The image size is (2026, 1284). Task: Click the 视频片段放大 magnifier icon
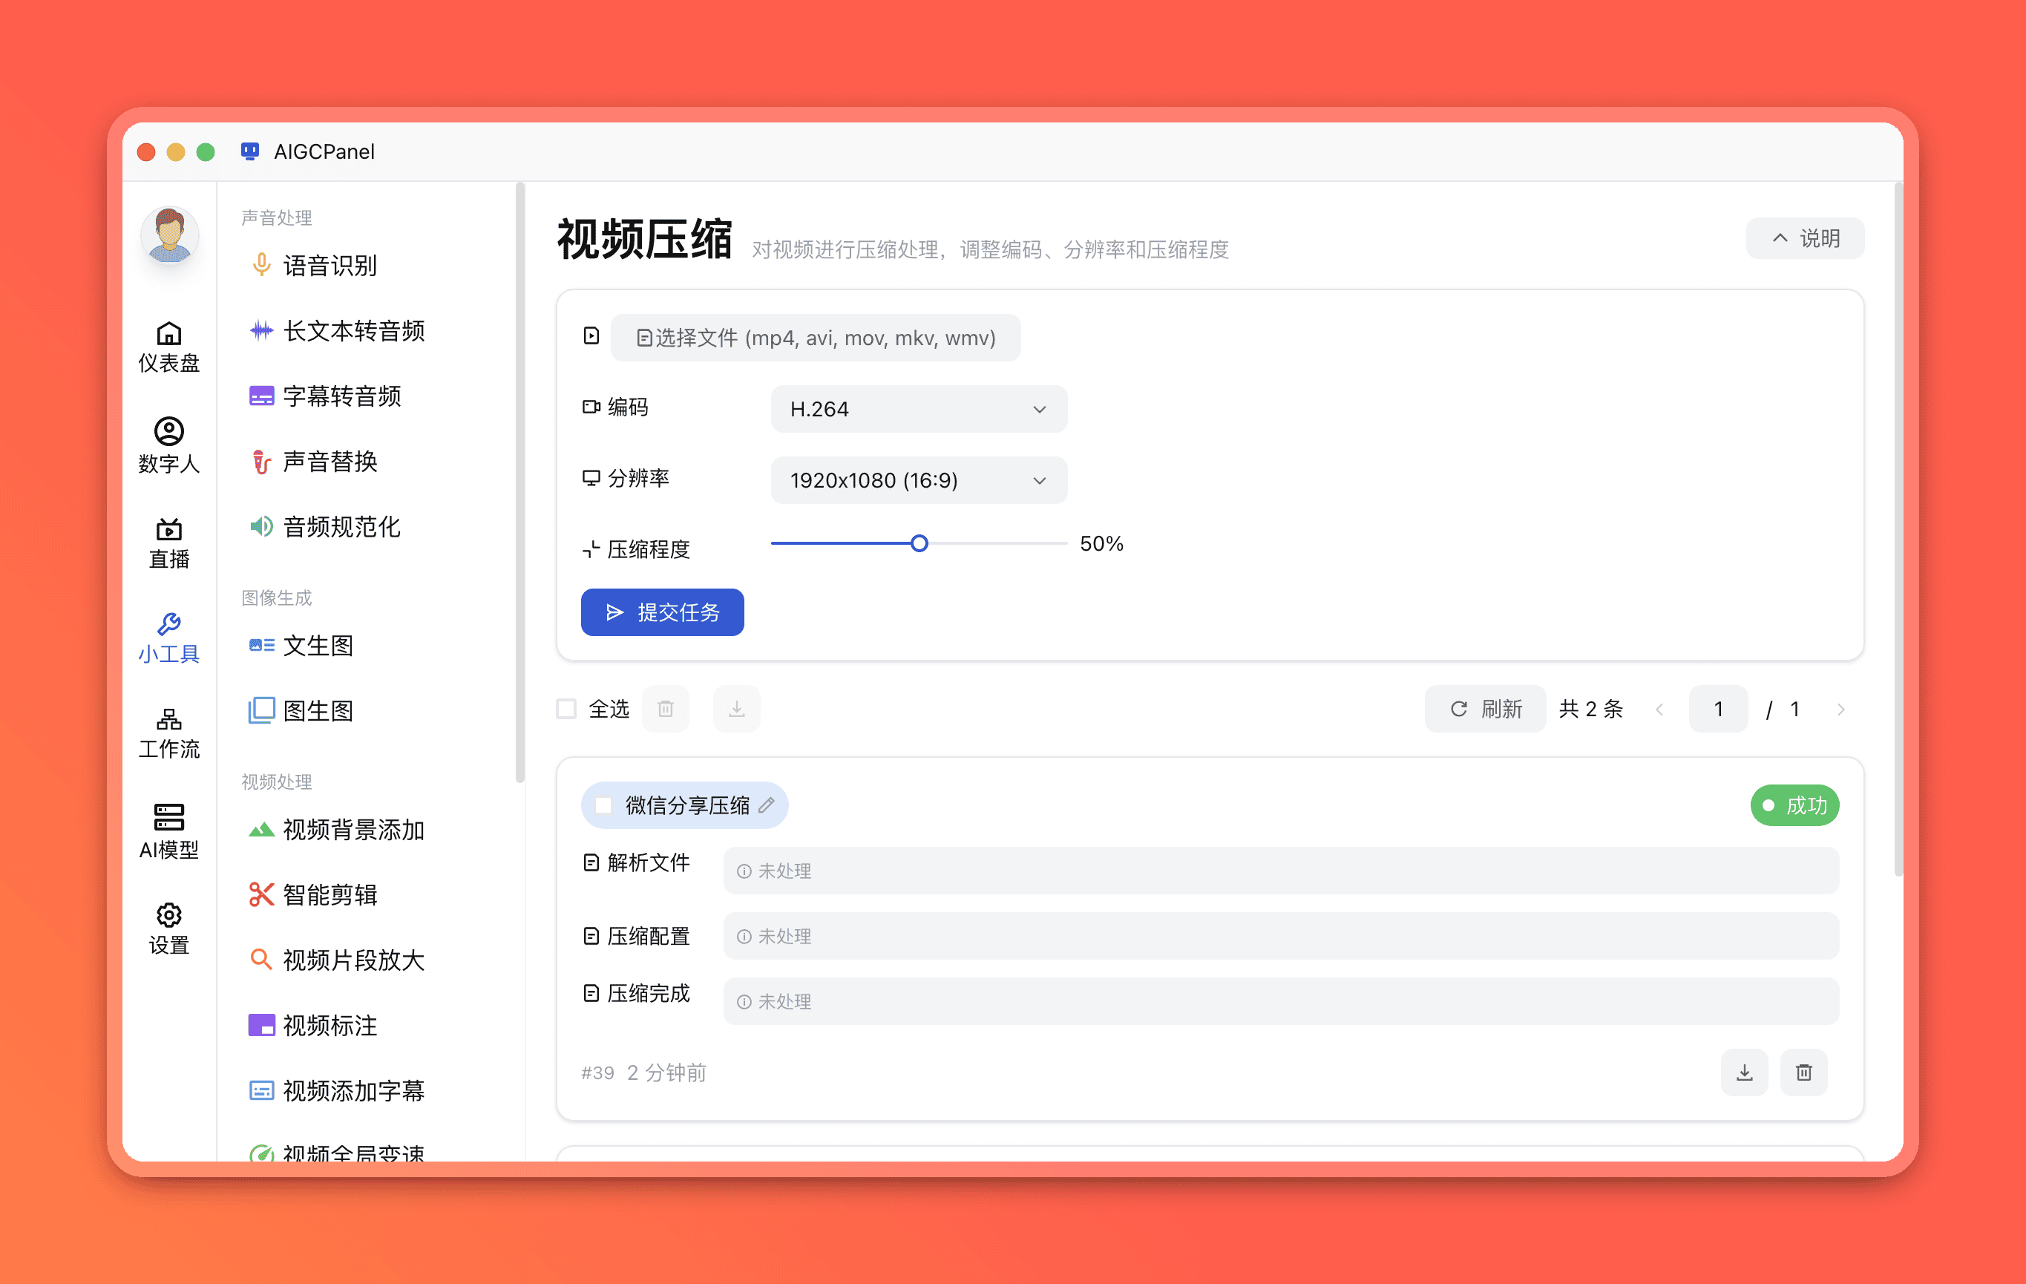(262, 960)
